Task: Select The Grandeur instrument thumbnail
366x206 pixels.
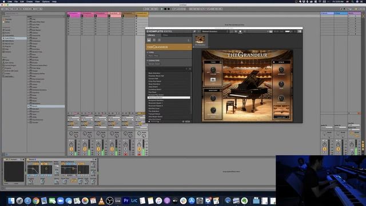Action: tap(200, 39)
